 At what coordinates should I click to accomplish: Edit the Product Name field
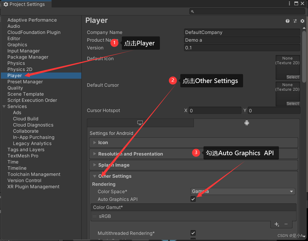click(x=242, y=40)
